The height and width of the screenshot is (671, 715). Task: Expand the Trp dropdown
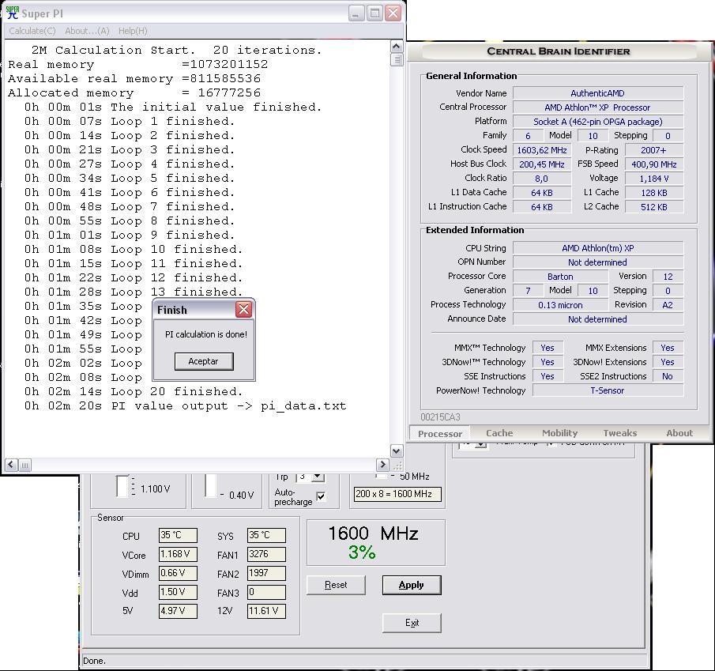318,477
